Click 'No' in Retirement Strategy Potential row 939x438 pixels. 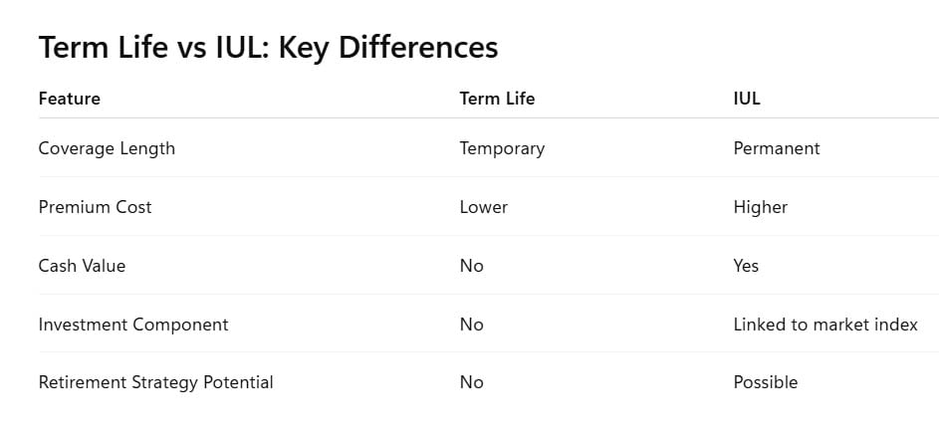[x=471, y=382]
